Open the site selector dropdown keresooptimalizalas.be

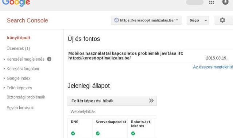(146, 20)
